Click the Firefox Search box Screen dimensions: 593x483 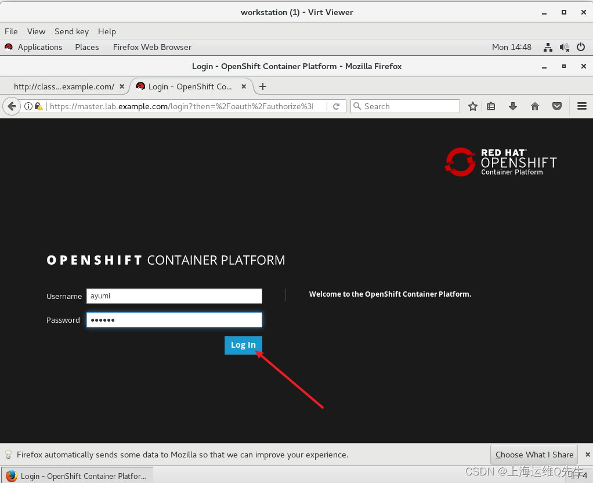(x=406, y=106)
